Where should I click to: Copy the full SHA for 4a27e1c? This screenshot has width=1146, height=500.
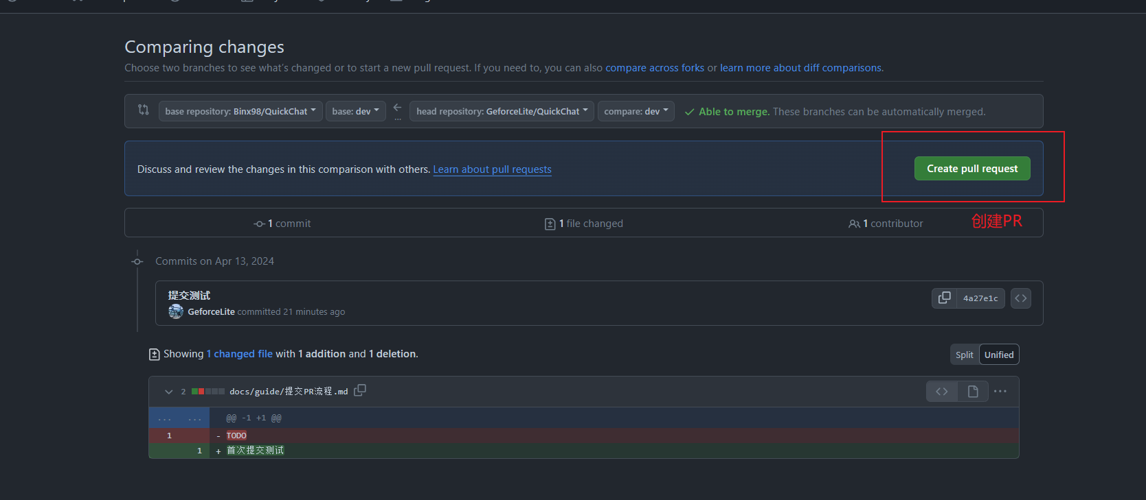945,298
